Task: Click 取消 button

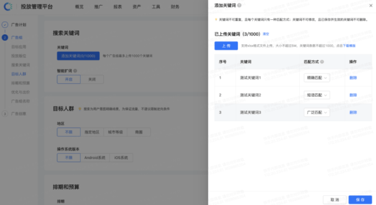Action: pyautogui.click(x=335, y=199)
